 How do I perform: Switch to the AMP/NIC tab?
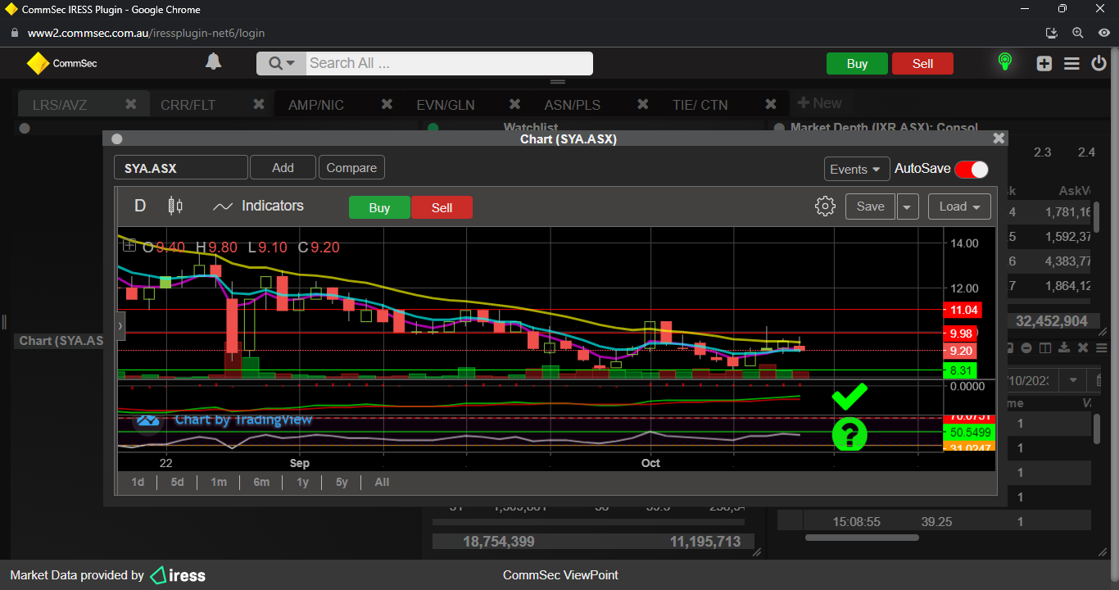point(316,105)
